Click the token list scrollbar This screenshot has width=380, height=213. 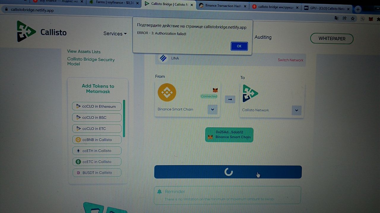[124, 118]
